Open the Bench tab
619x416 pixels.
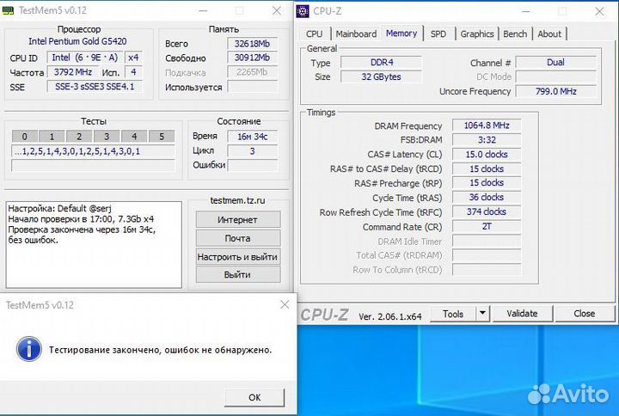click(515, 34)
